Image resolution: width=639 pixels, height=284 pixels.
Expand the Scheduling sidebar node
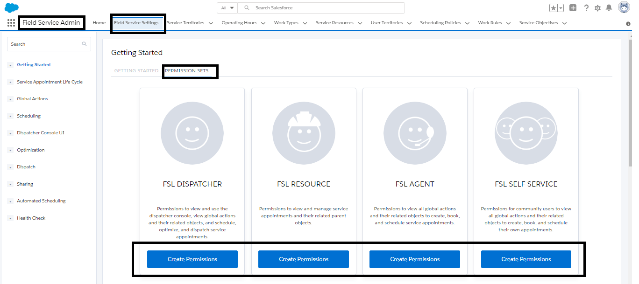click(10, 116)
